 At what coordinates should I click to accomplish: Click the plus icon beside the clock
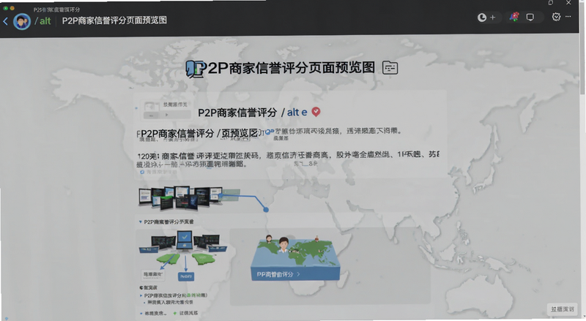pos(492,17)
